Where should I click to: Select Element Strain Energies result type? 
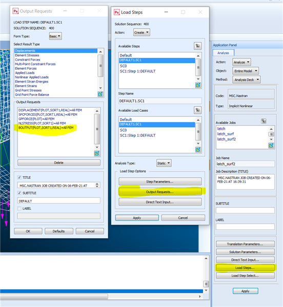pyautogui.click(x=56, y=81)
